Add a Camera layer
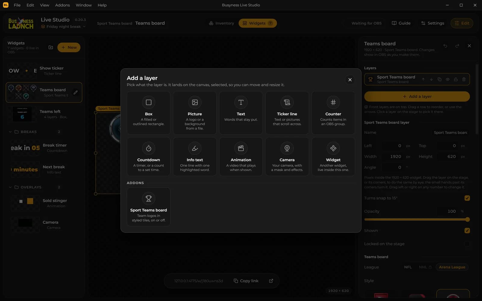Screen dimensions: 482x301 click(x=287, y=157)
